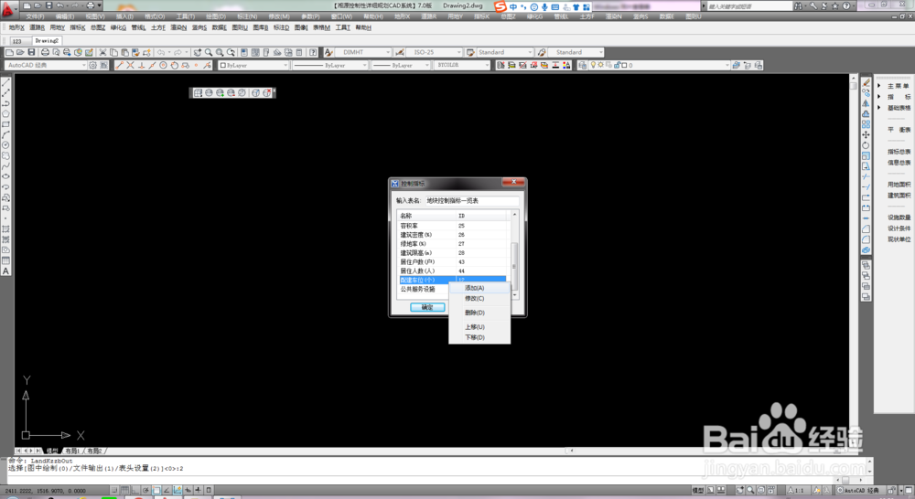Screen dimensions: 915x499
Task: Switch to the 布局1 layout tab
Action: (x=71, y=451)
